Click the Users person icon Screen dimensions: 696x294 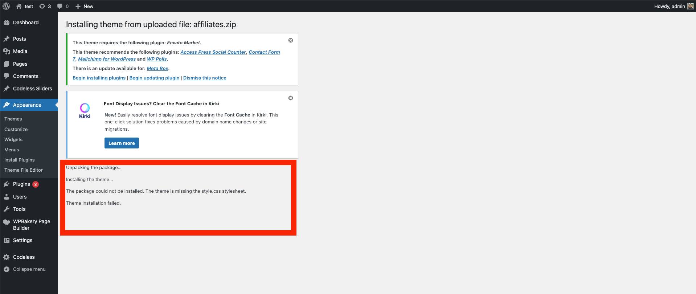coord(7,197)
